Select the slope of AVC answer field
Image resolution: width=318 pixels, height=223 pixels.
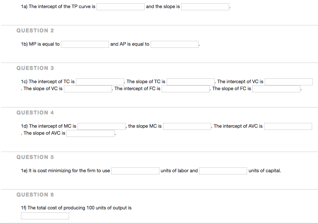pos(90,134)
